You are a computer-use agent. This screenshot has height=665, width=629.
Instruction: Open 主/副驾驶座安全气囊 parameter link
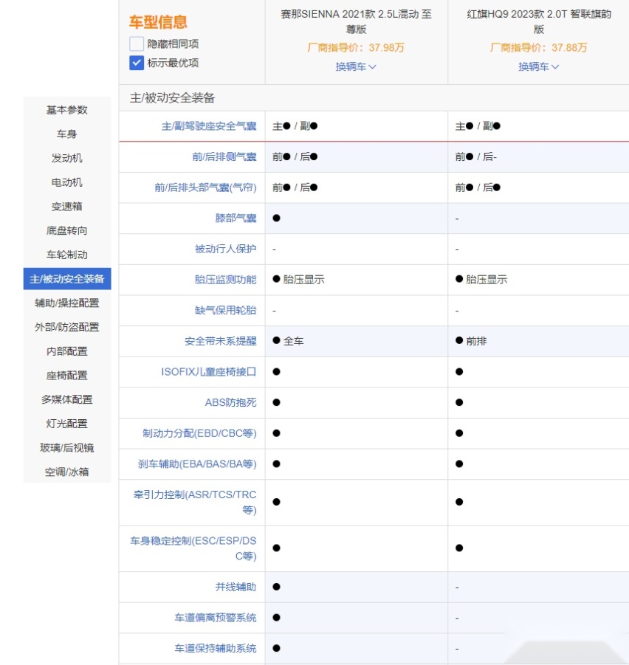[209, 126]
